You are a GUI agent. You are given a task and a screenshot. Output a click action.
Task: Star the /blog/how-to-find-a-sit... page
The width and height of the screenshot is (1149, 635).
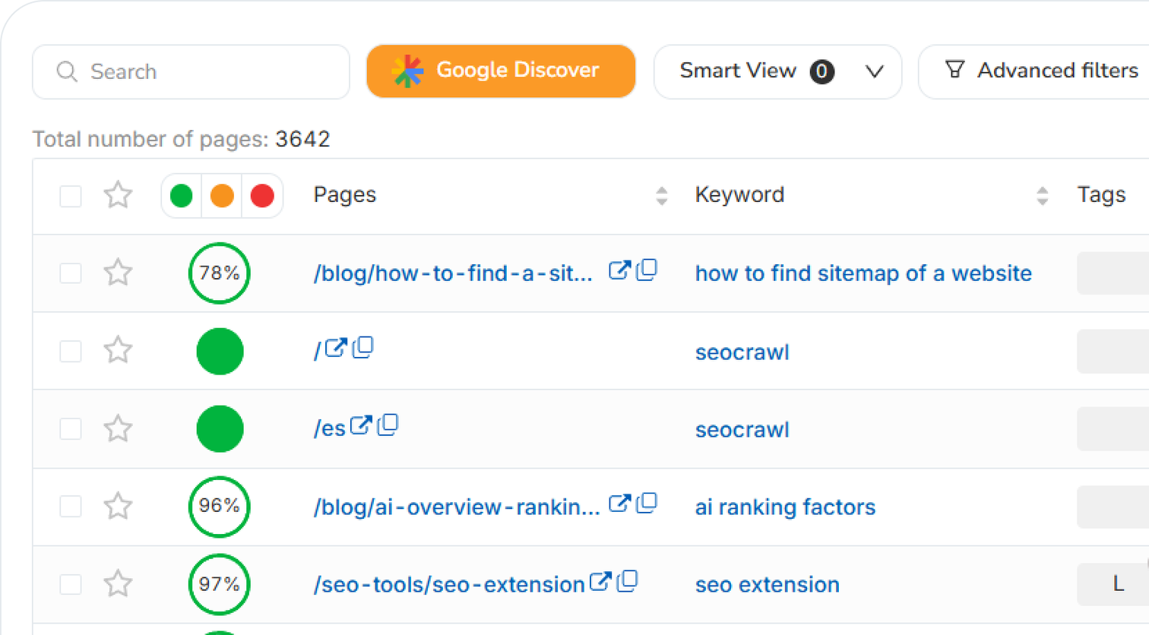click(118, 273)
